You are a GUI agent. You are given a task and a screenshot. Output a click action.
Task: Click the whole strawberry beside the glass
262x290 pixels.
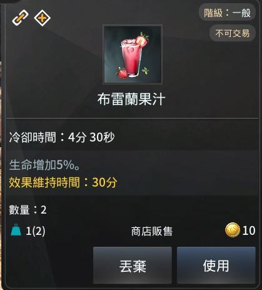[x=122, y=73]
